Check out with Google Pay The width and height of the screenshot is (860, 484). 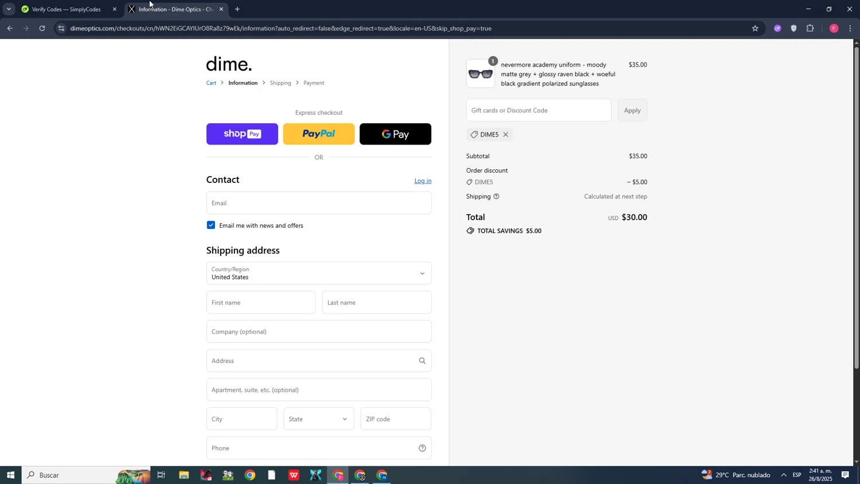point(396,134)
